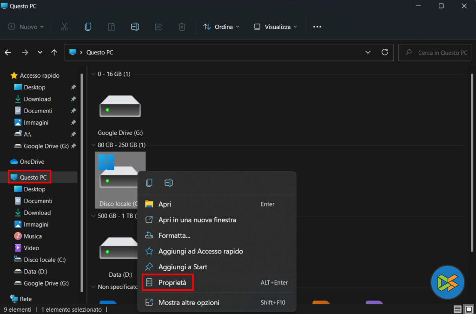Screen dimensions: 476x314
Task: Open the Ordina sort dropdown
Action: (x=221, y=27)
